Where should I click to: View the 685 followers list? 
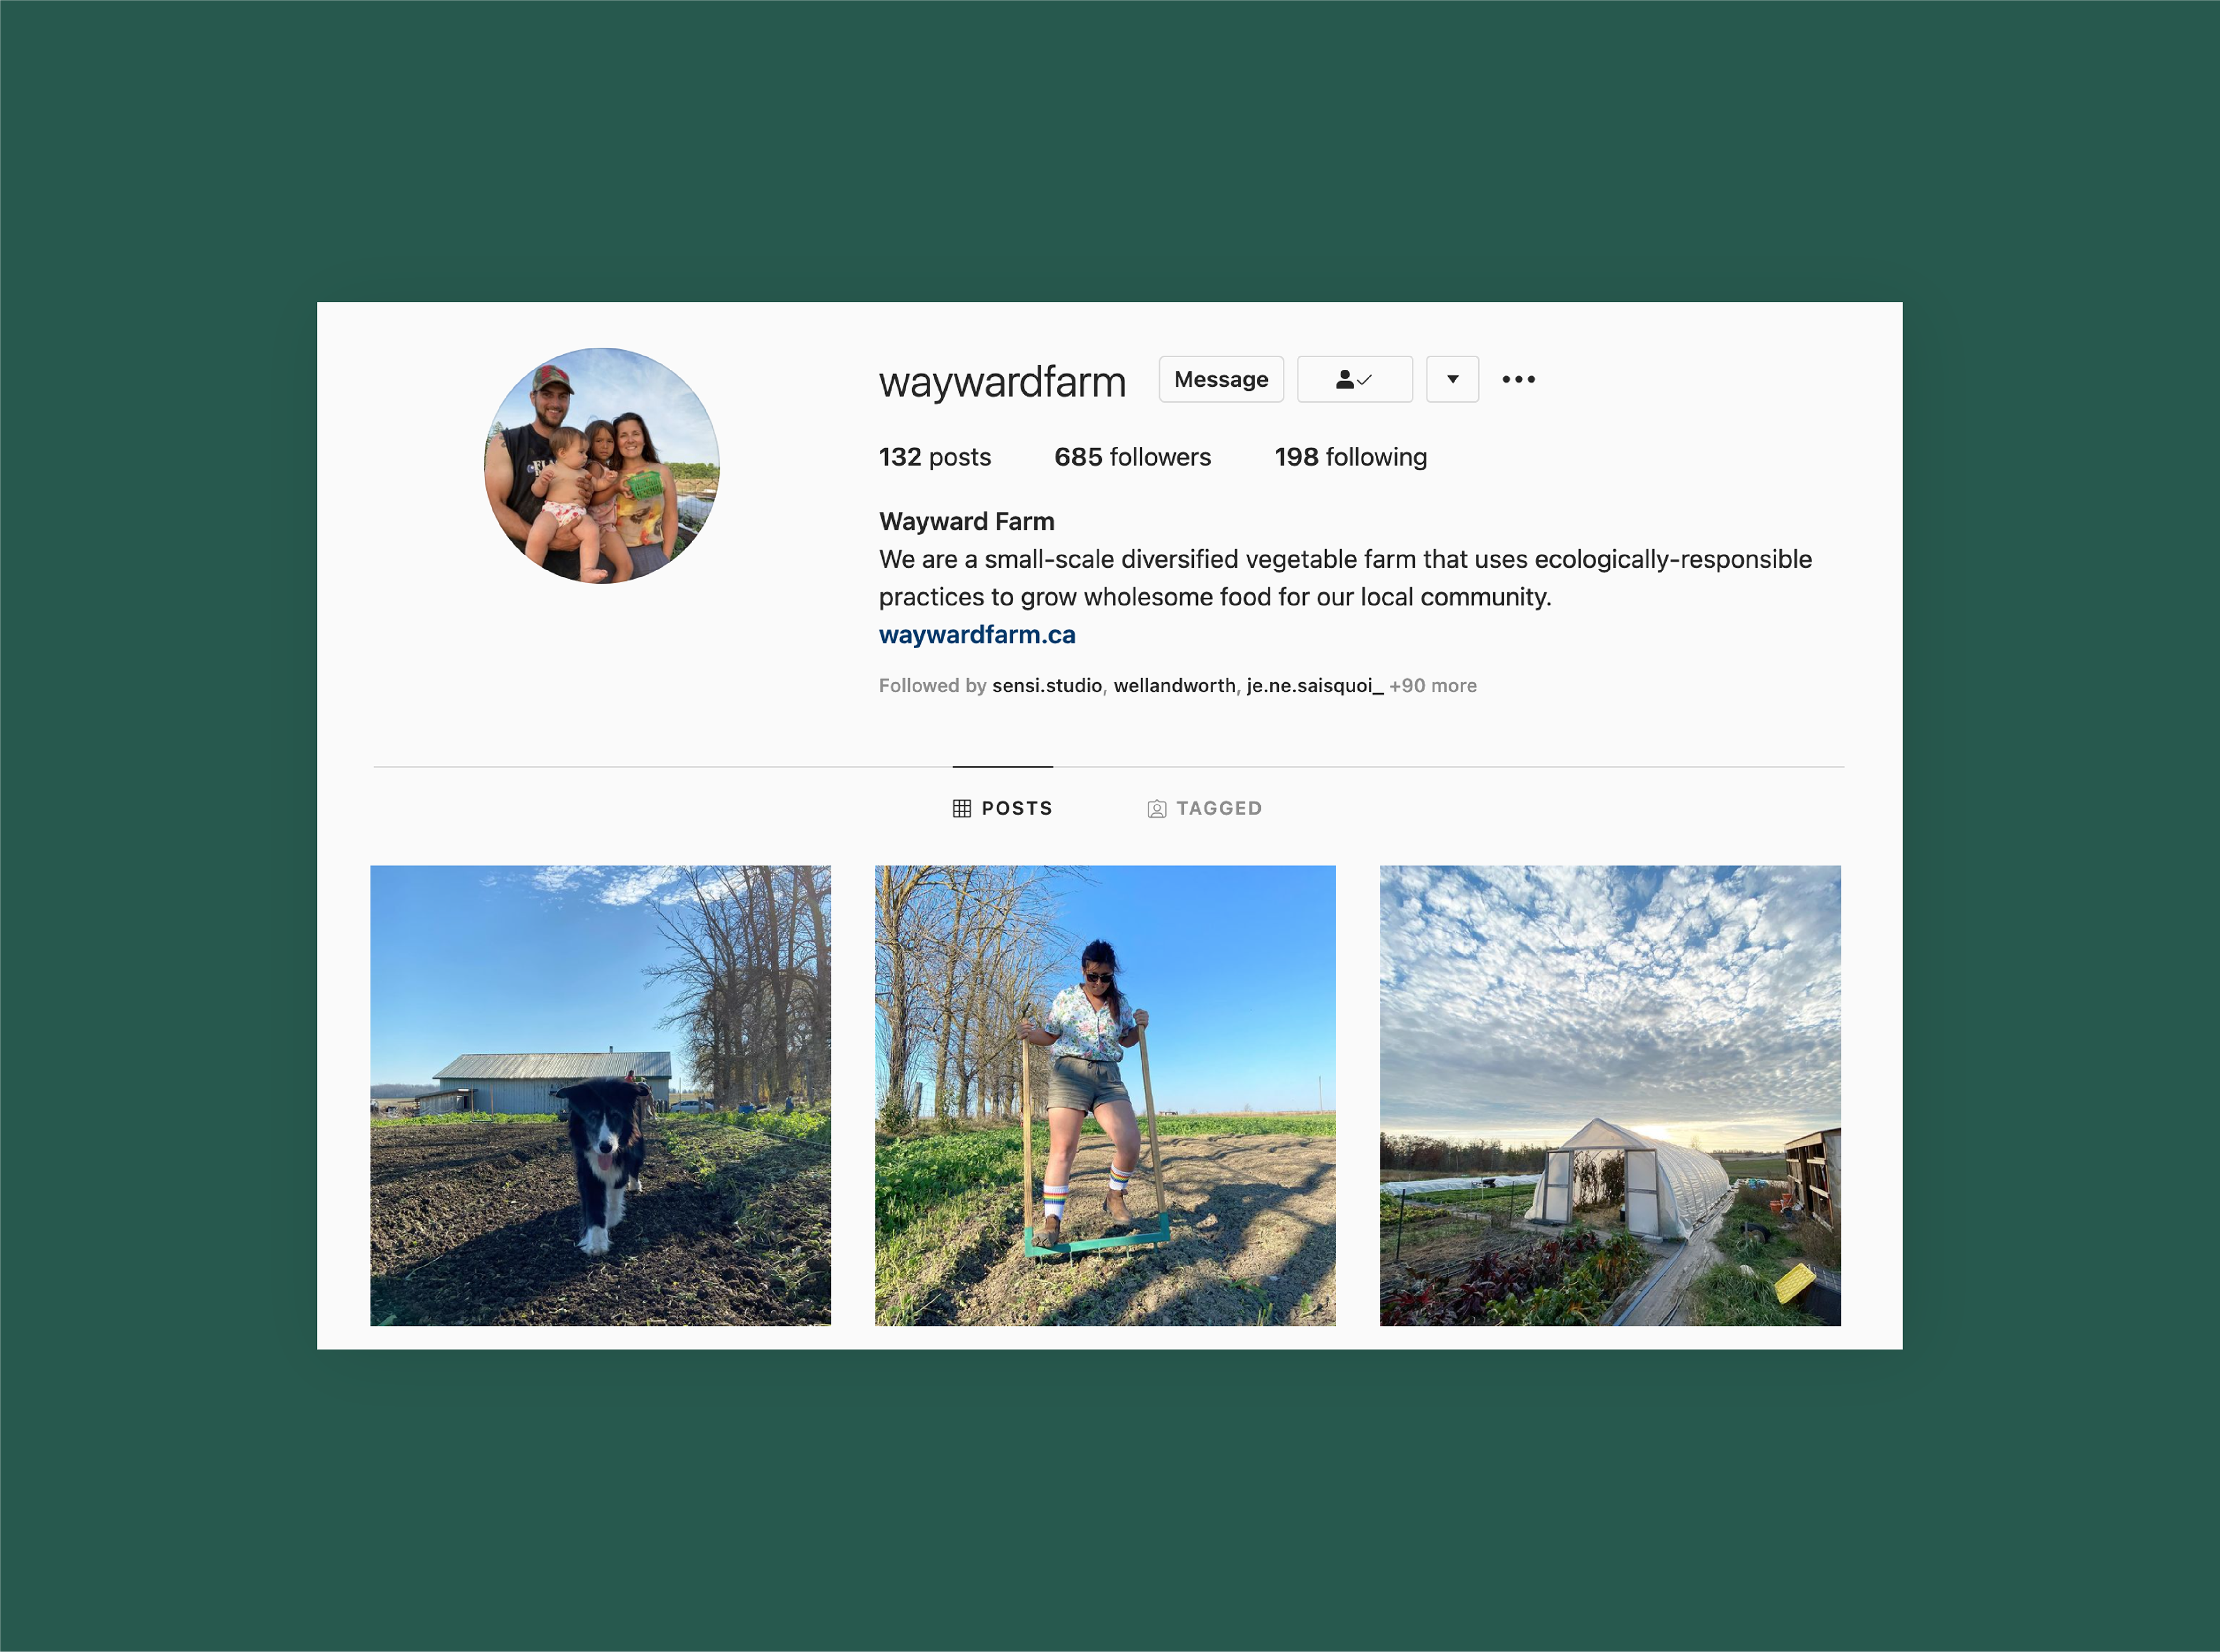(x=1132, y=457)
